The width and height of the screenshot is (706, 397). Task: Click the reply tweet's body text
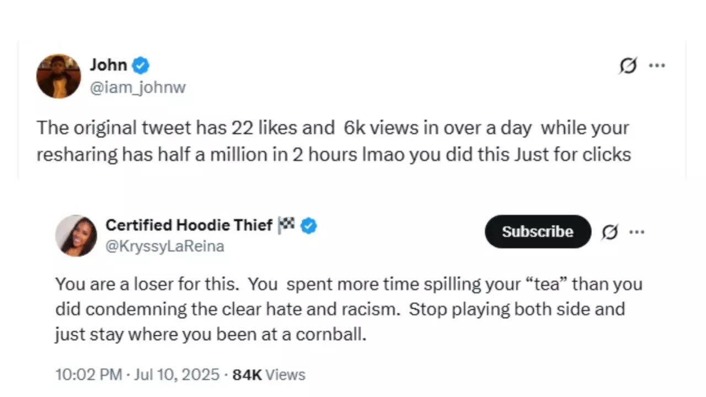[x=347, y=309]
